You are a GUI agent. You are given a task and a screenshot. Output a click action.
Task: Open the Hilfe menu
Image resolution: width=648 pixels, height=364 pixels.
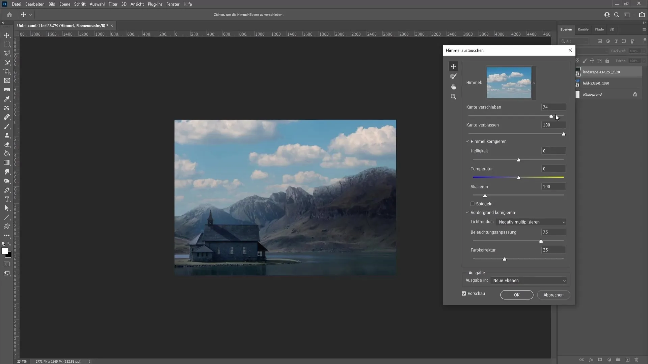188,4
